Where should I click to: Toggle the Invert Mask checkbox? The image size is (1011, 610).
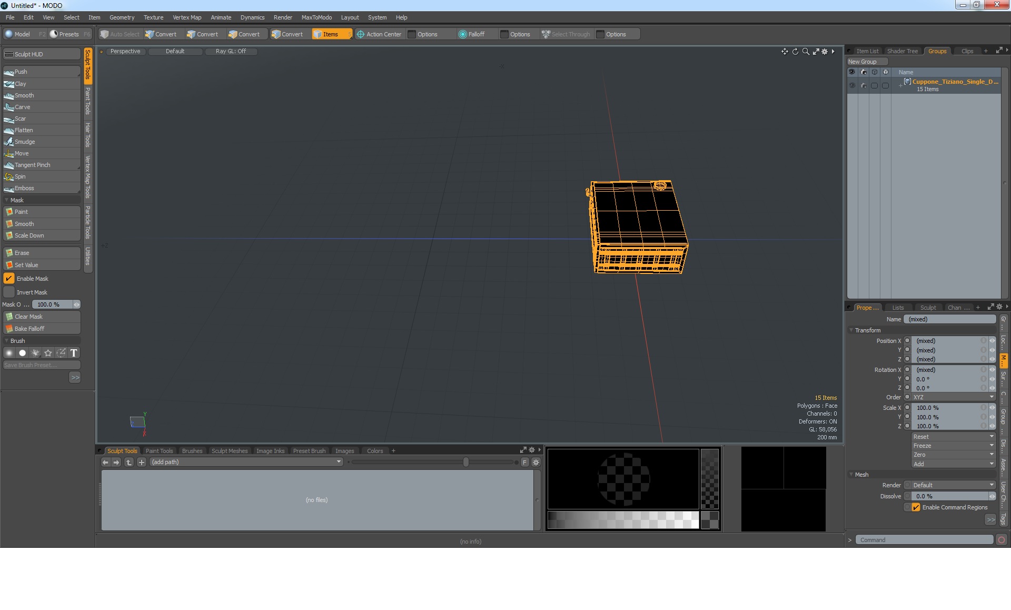click(x=9, y=292)
